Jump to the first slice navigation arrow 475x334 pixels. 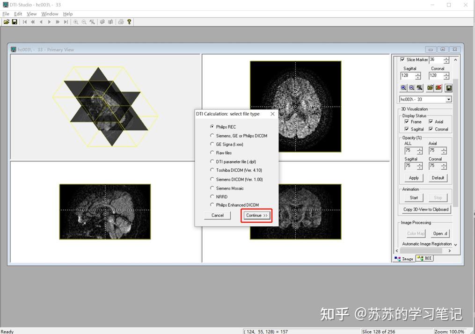pyautogui.click(x=24, y=22)
